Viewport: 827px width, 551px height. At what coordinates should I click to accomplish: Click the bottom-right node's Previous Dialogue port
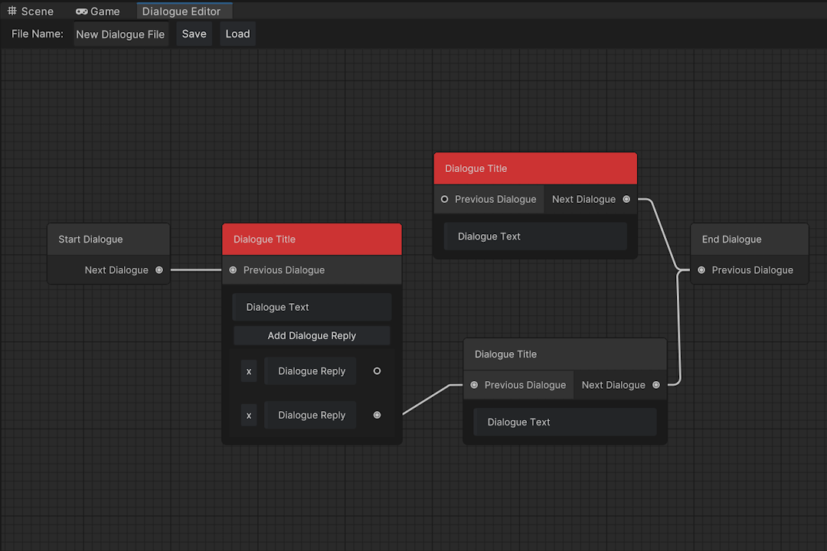474,385
